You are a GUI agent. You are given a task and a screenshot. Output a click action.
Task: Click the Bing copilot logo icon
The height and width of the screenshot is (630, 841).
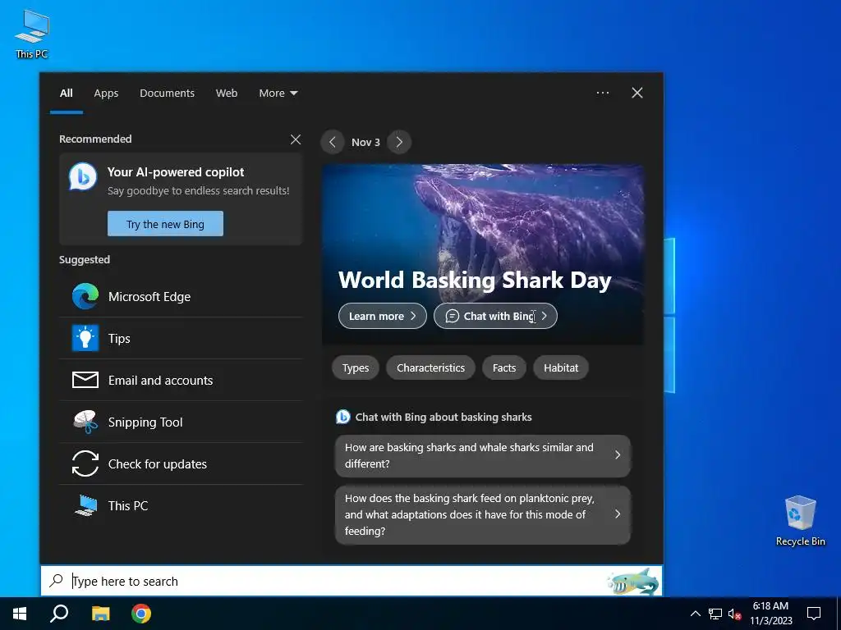coord(83,176)
